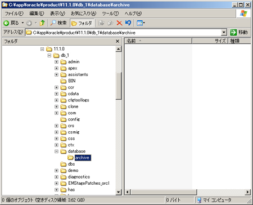The image size is (253, 205).
Task: Expand the EMStagePatches_orcl folder node
Action: [56, 183]
